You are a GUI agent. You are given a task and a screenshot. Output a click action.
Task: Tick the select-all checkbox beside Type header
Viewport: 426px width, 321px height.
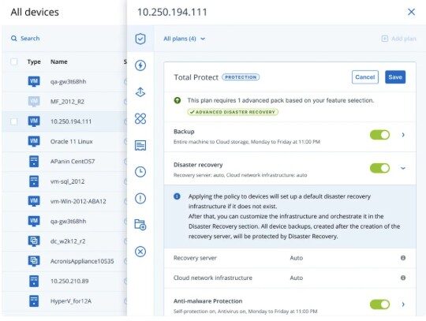(14, 62)
